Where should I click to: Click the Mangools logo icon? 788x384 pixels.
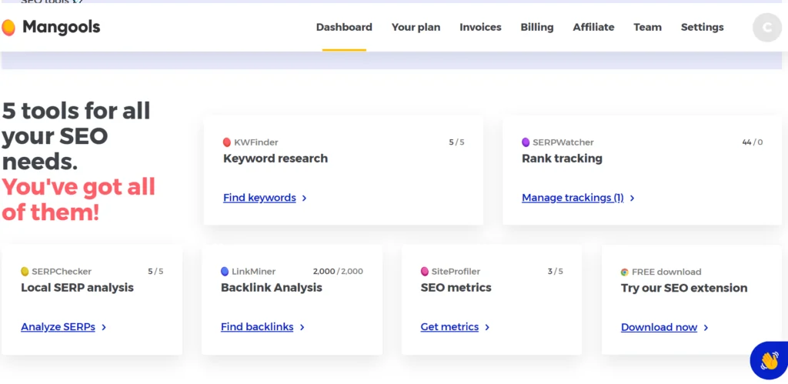(8, 28)
